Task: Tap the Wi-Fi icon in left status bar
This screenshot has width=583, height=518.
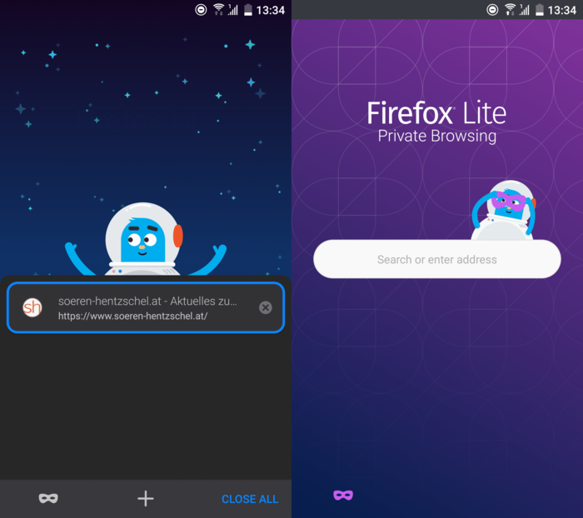Action: point(219,10)
